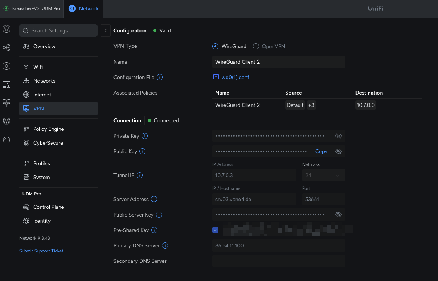Image resolution: width=438 pixels, height=281 pixels.
Task: Click the green status icon for Kreuscher-VS
Action: click(x=6, y=8)
